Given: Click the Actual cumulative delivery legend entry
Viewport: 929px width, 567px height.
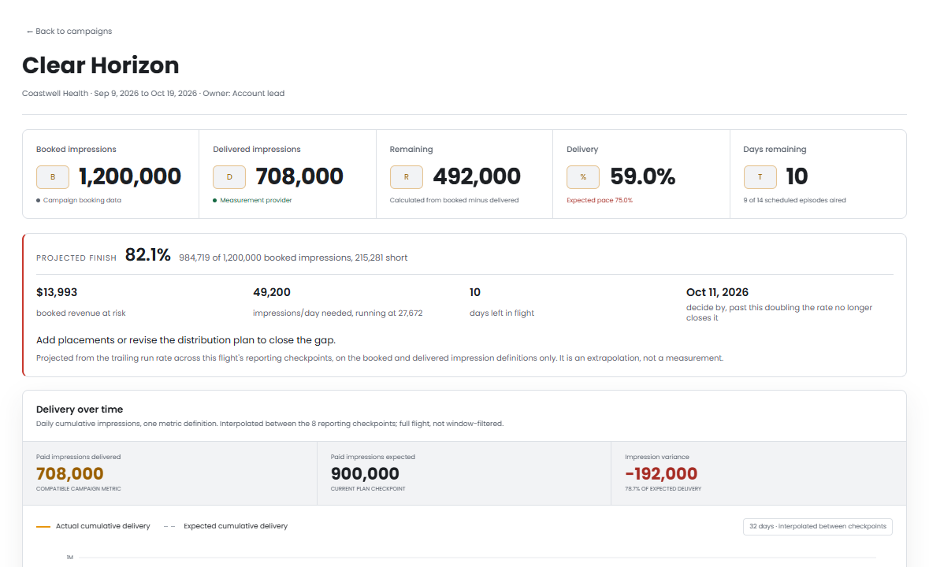Looking at the screenshot, I should [x=93, y=526].
